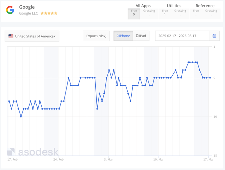Viewport: 225px width, 170px height.
Task: Select All Apps Free ranking tab
Action: (x=134, y=13)
